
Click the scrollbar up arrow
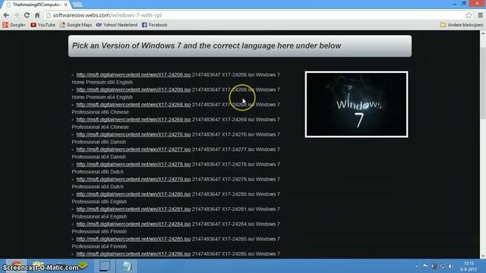[483, 33]
